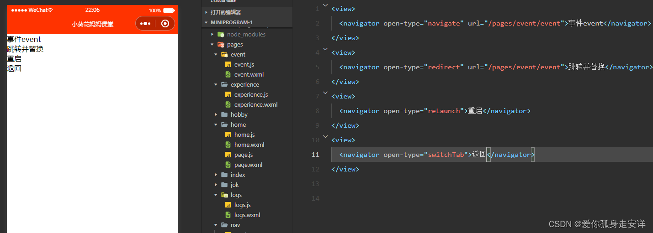Expand the hobby folder arrow
Screen dimensions: 653x233
[216, 114]
